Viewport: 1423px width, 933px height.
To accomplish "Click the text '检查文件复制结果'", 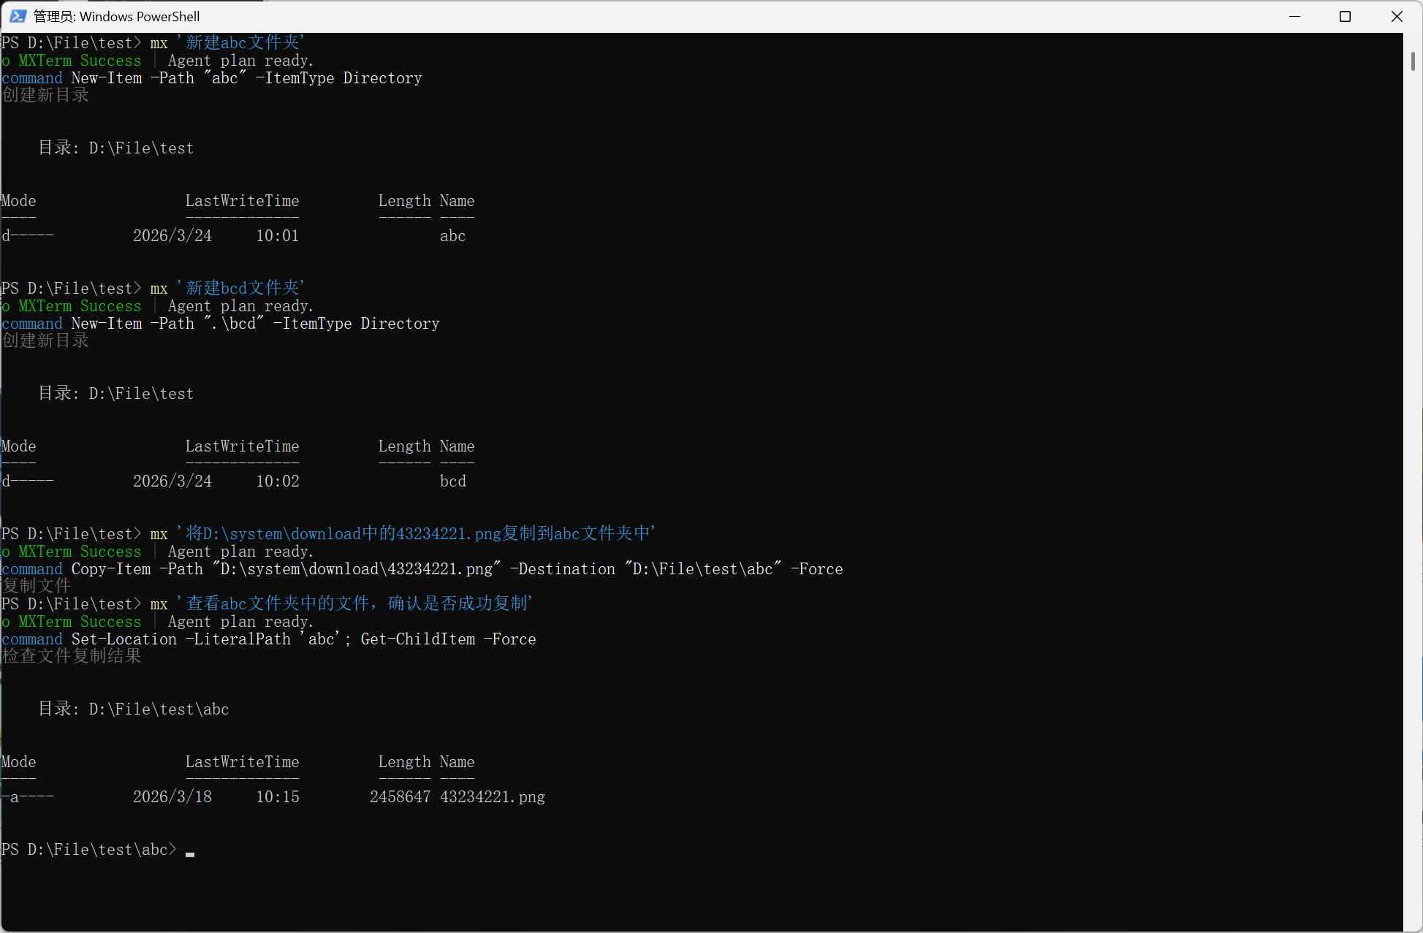I will (72, 656).
